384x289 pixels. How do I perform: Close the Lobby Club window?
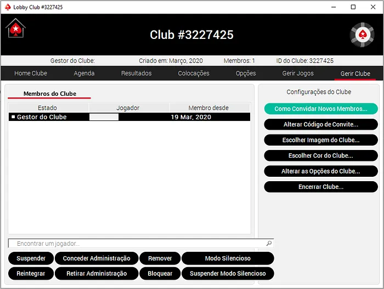372,7
